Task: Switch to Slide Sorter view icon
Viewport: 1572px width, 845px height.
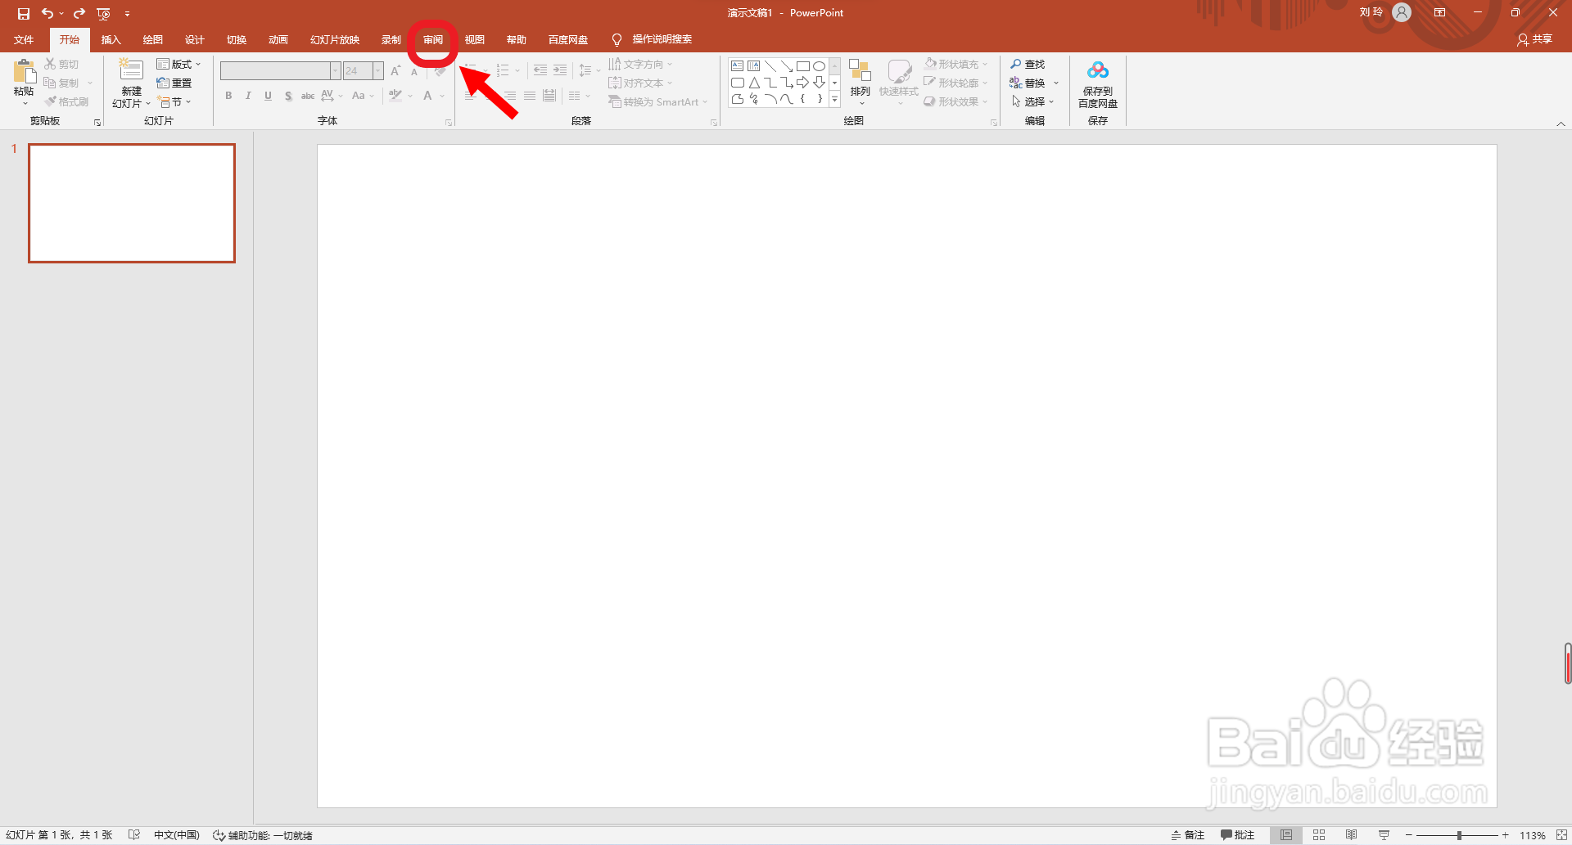Action: pos(1319,835)
